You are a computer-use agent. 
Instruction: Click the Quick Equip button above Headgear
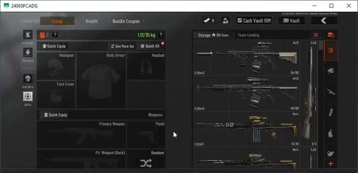[54, 46]
